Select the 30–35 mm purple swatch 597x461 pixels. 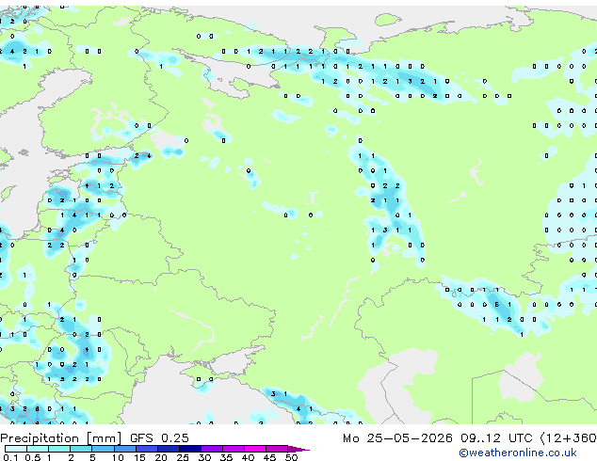212,449
